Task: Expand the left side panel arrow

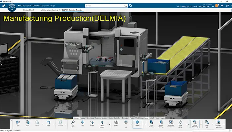Action: click(1, 64)
